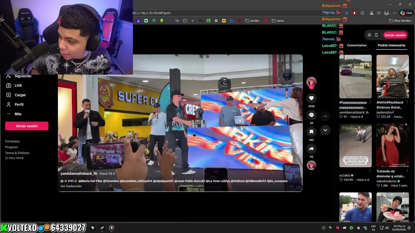Open the browser three-dot settings menu
The height and width of the screenshot is (233, 415).
tap(394, 13)
